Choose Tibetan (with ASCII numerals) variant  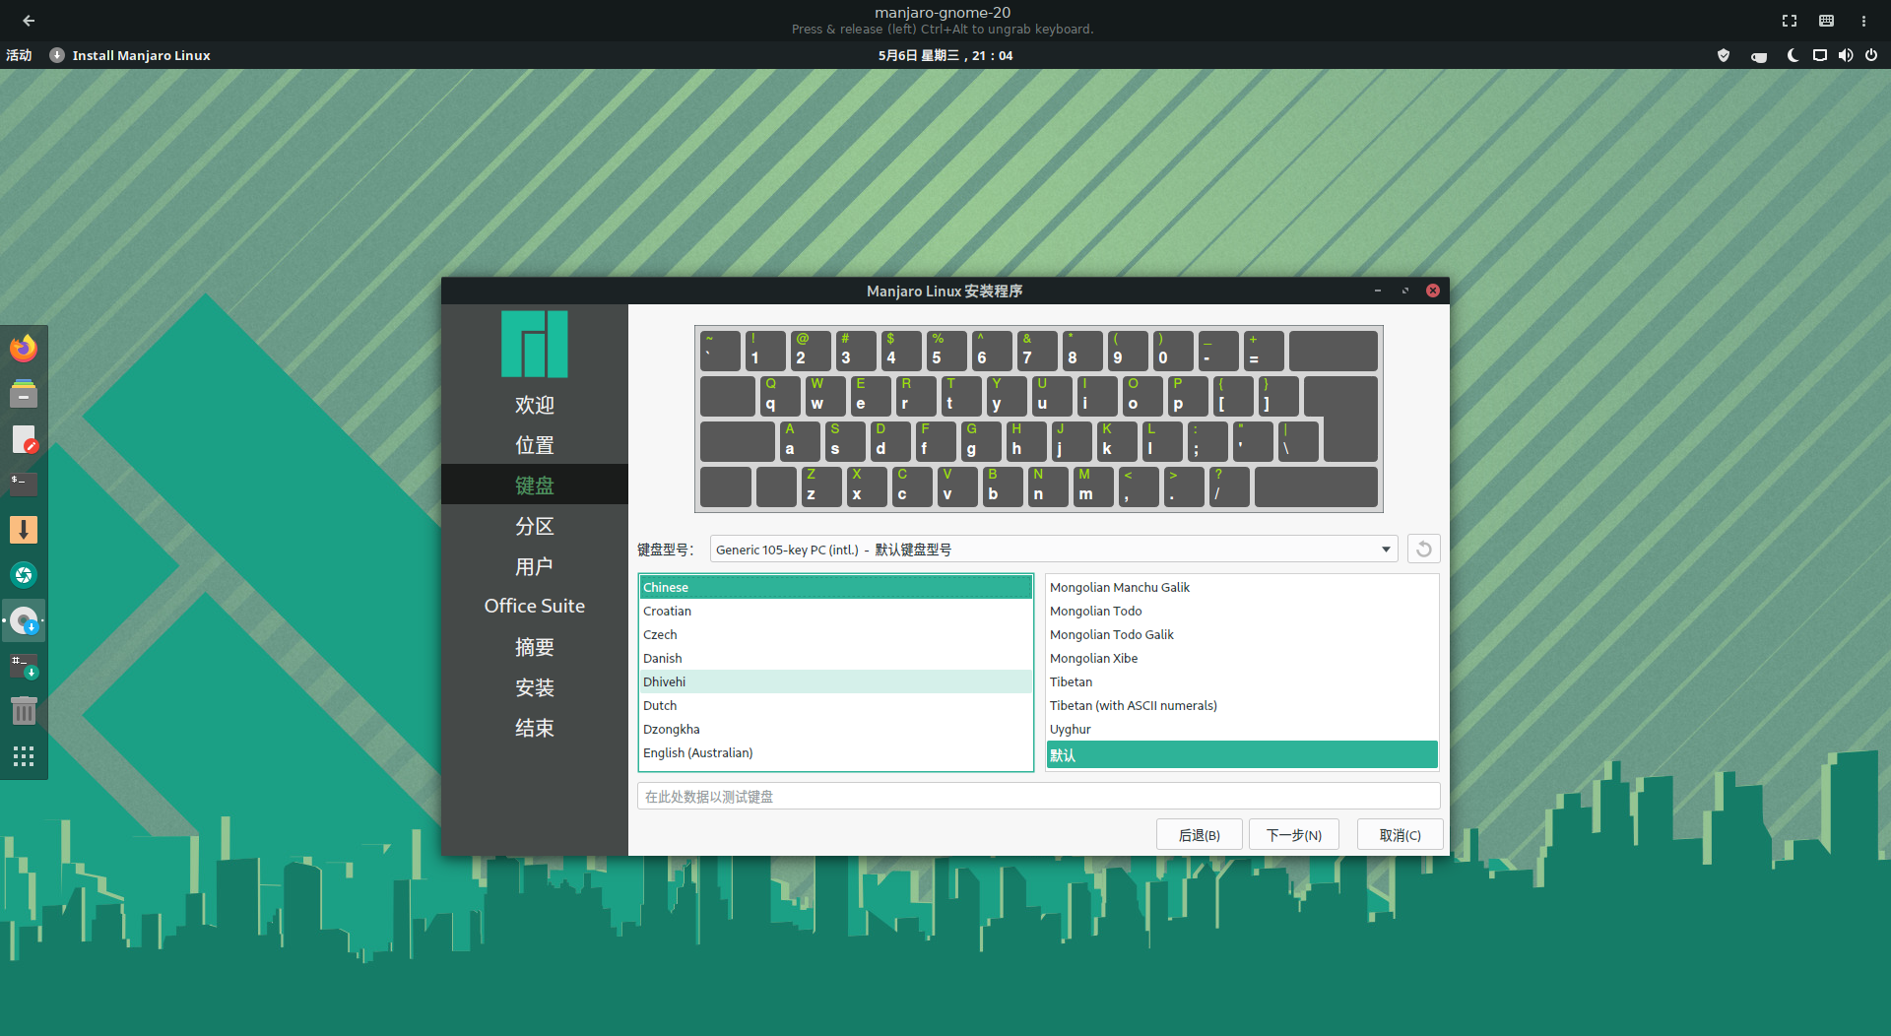pyautogui.click(x=1242, y=706)
